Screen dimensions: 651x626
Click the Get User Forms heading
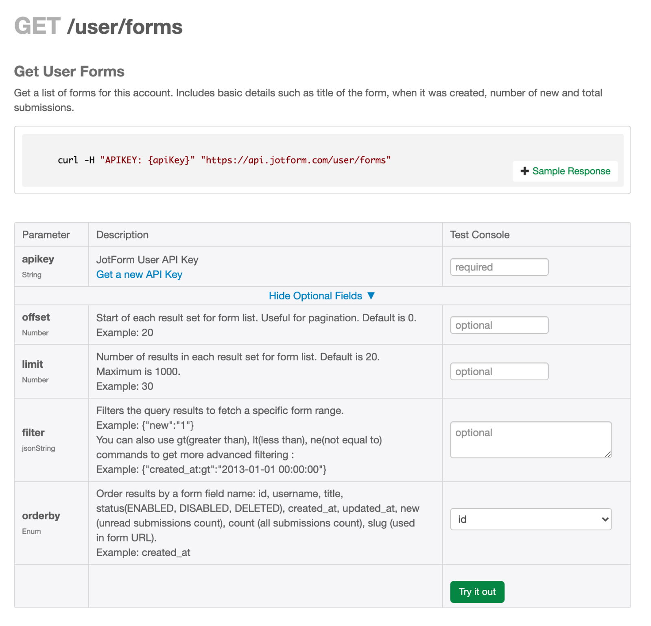[69, 72]
